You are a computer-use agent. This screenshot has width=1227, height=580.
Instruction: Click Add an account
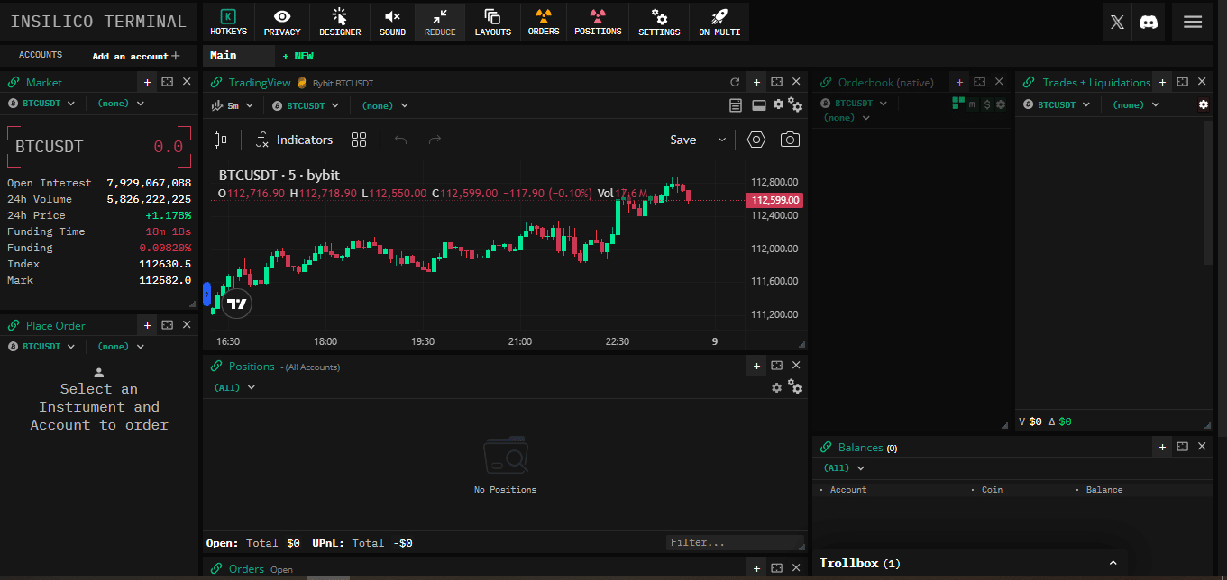click(136, 56)
